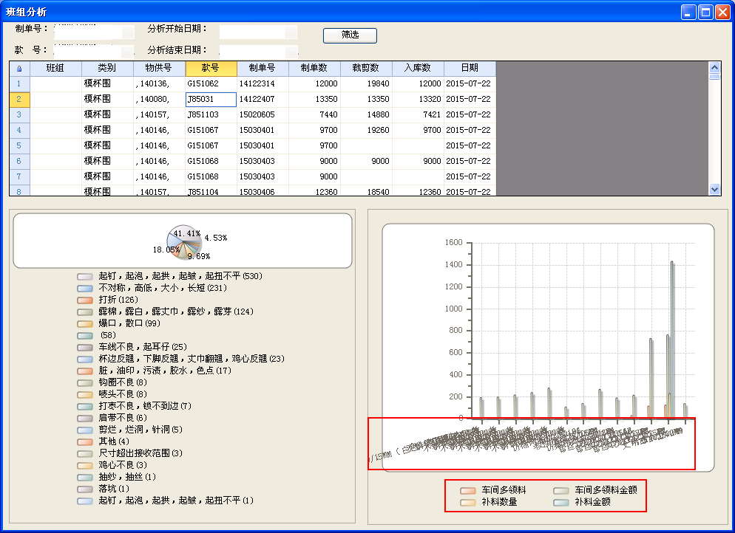Click legend text 落坑 (1)
Viewport: 735px width, 533px height.
click(x=113, y=489)
